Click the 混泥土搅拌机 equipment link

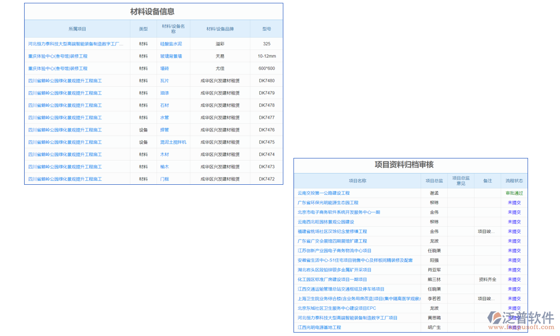pyautogui.click(x=173, y=142)
